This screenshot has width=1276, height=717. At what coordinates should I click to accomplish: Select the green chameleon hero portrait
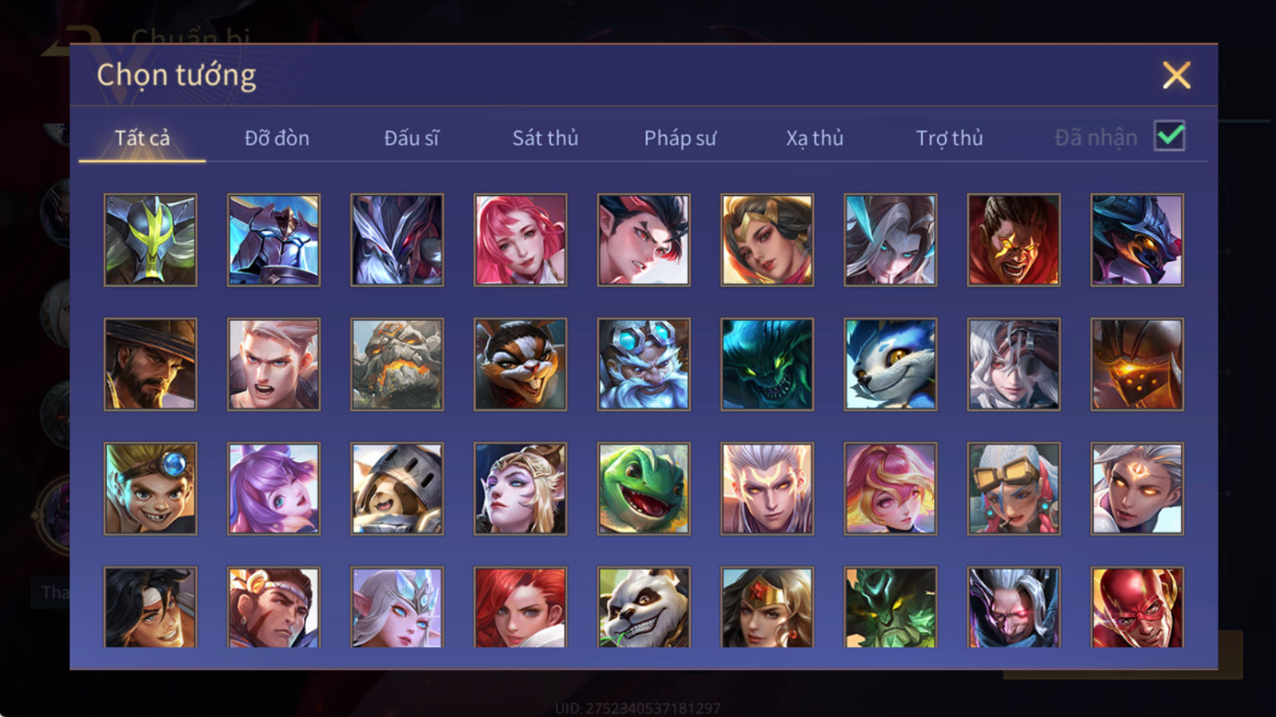[x=644, y=488]
